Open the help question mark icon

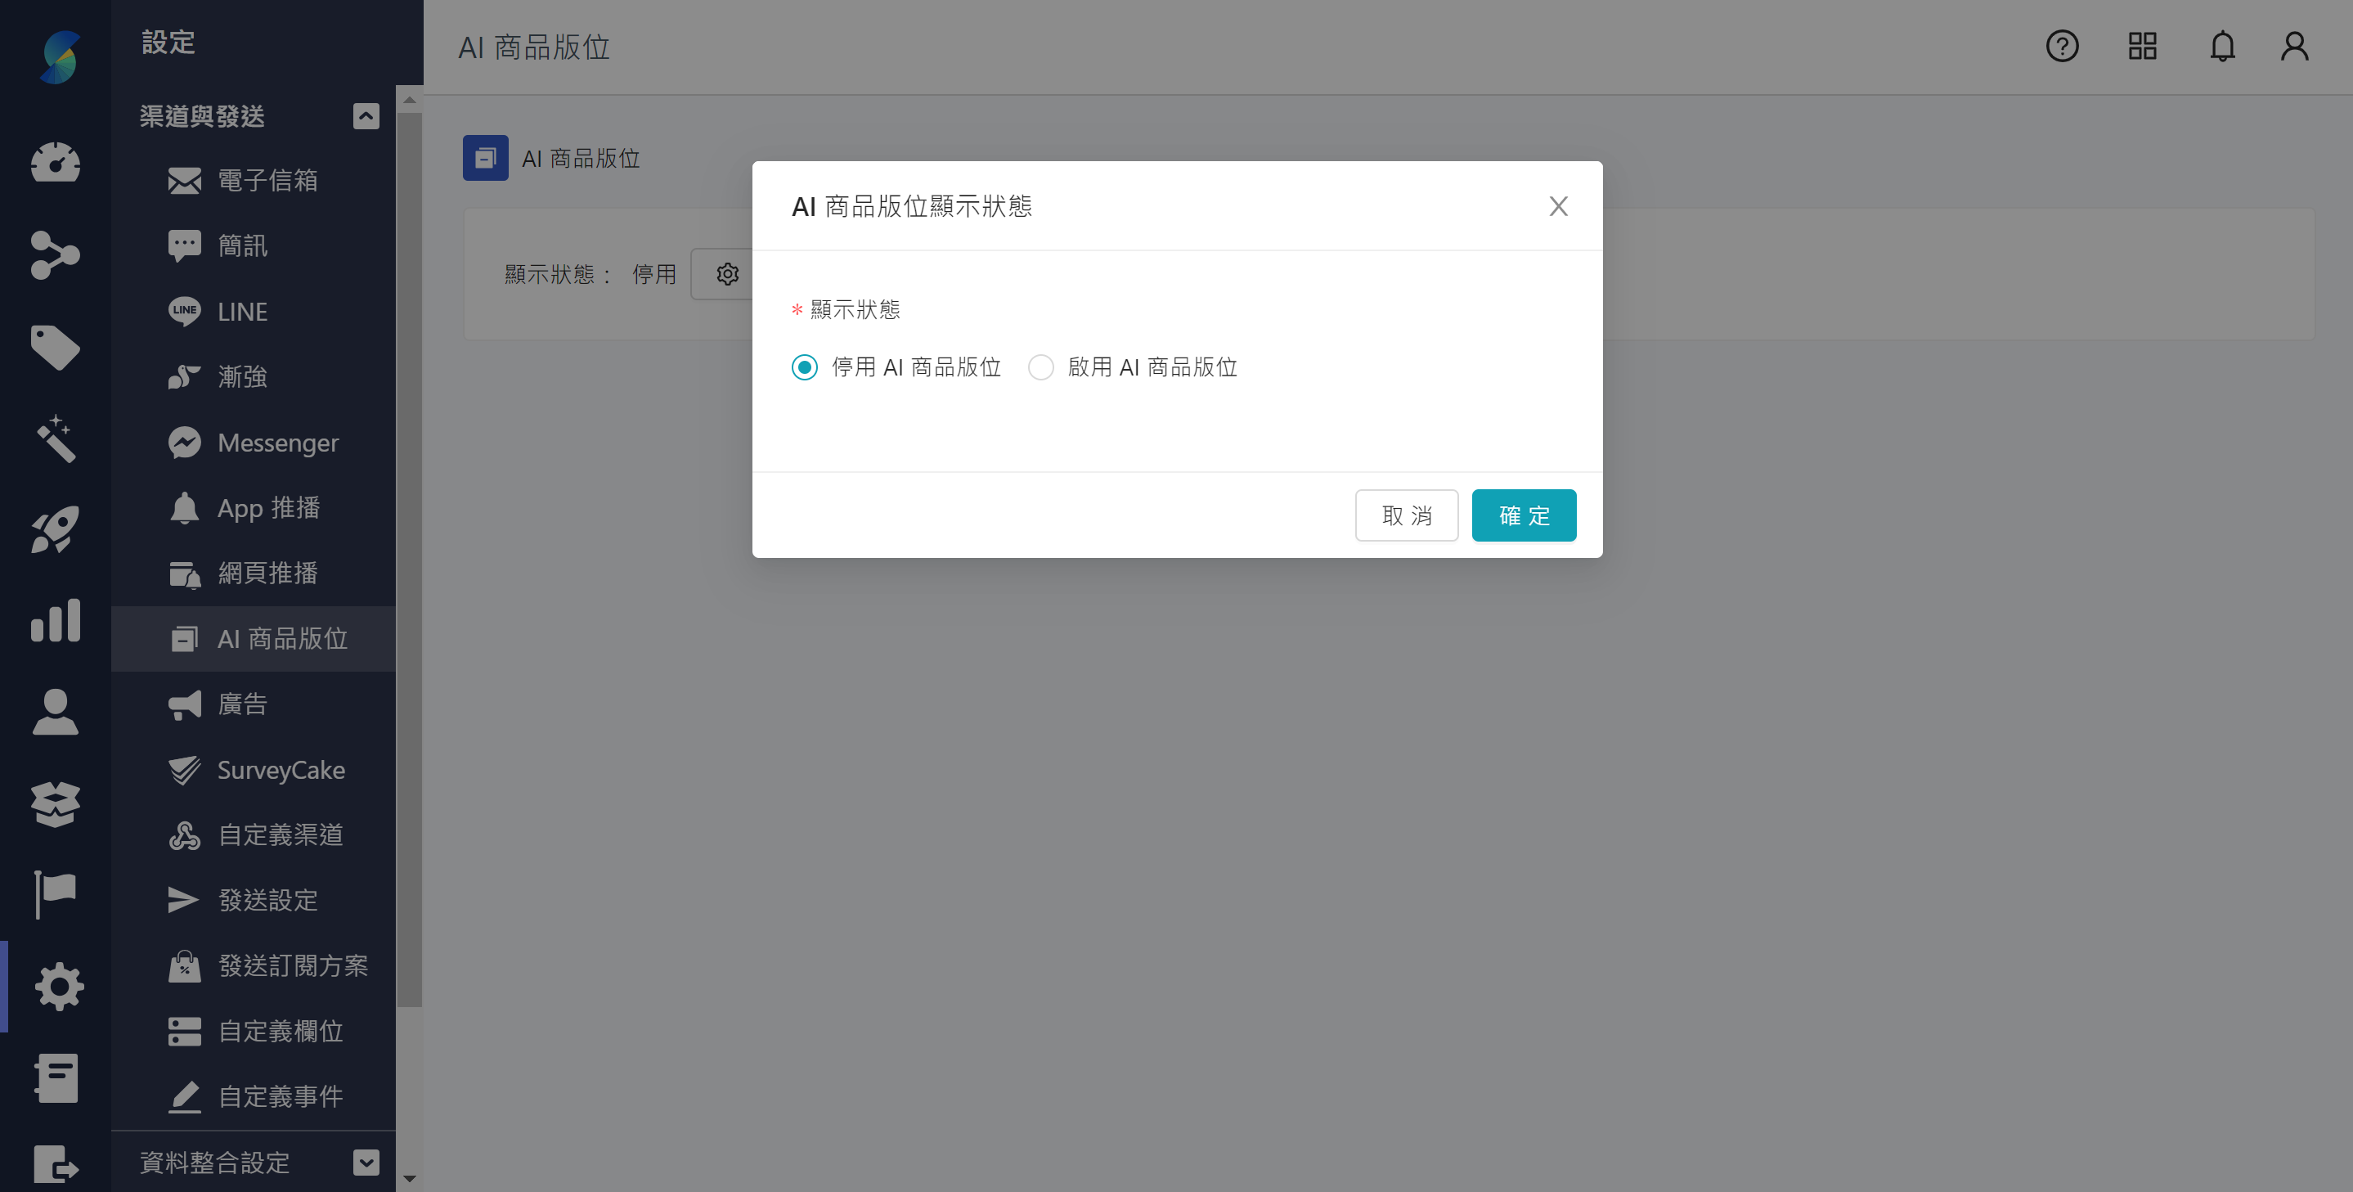(2062, 46)
